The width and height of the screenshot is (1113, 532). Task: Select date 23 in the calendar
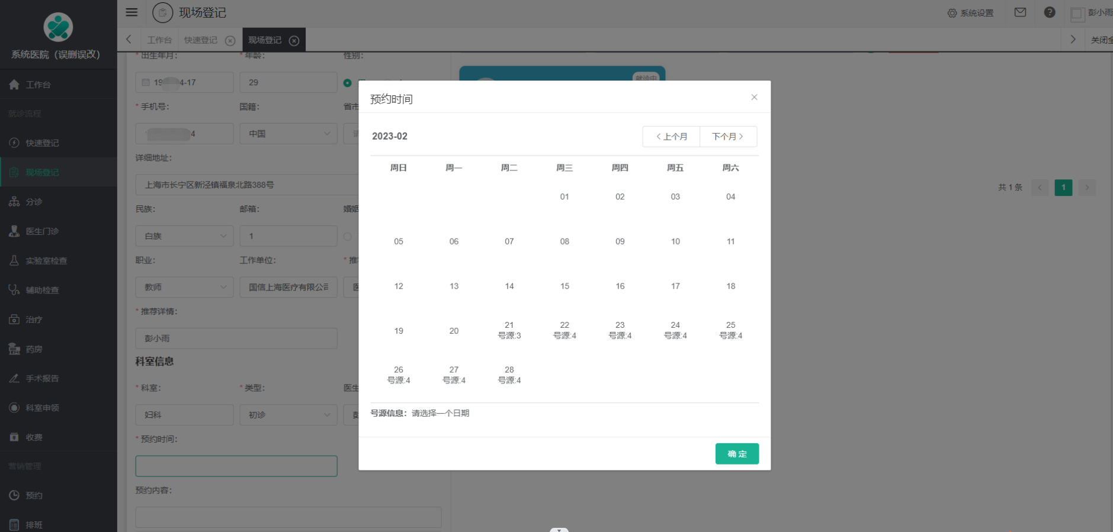[x=620, y=330]
